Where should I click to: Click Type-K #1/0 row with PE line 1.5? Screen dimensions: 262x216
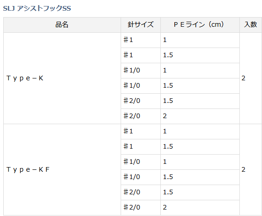(180, 86)
